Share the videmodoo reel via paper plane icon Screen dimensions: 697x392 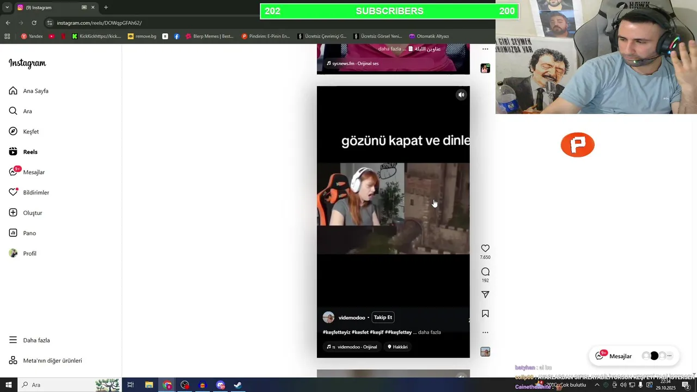pyautogui.click(x=485, y=295)
